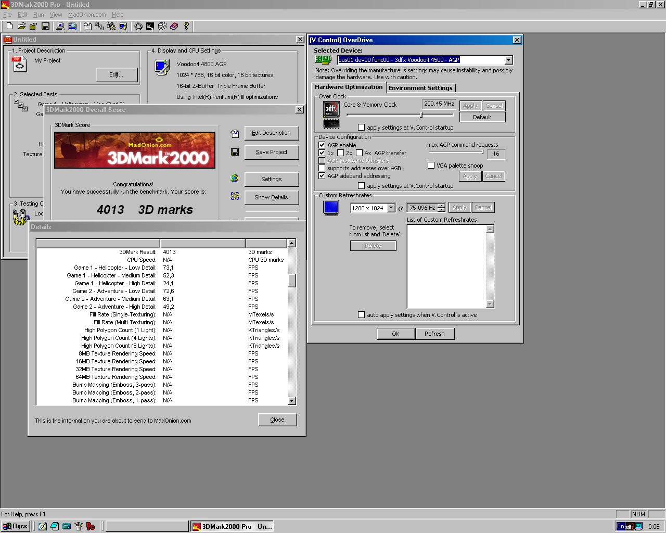
Task: Click the computer system info toolbar icon
Action: [60, 26]
